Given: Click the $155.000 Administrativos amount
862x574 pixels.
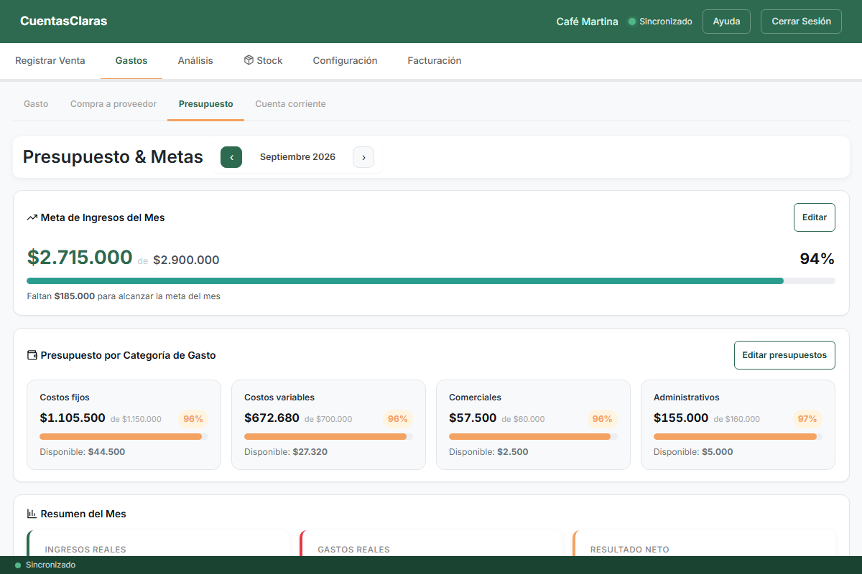Looking at the screenshot, I should pos(681,418).
